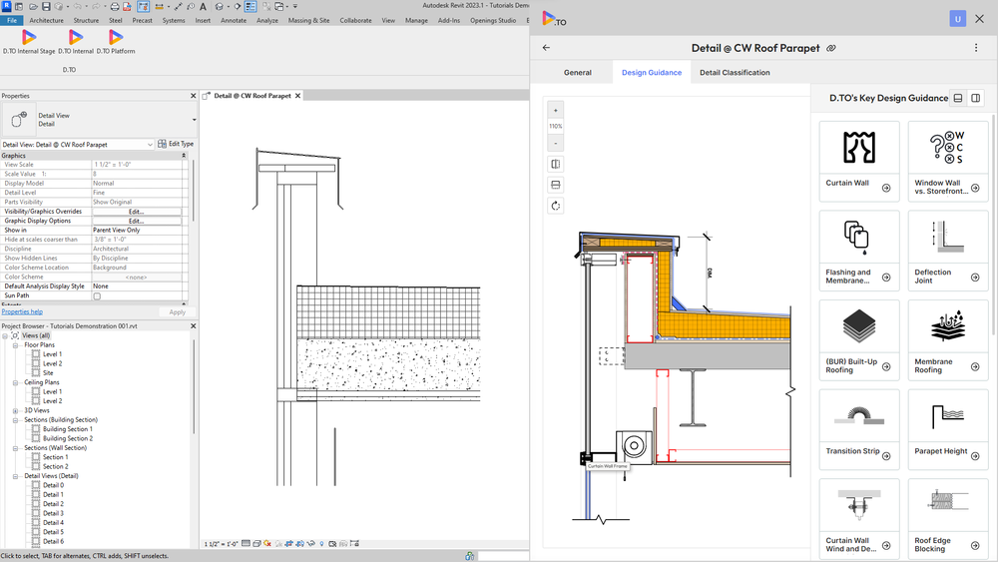
Task: Click the Properties help link
Action: coord(22,312)
